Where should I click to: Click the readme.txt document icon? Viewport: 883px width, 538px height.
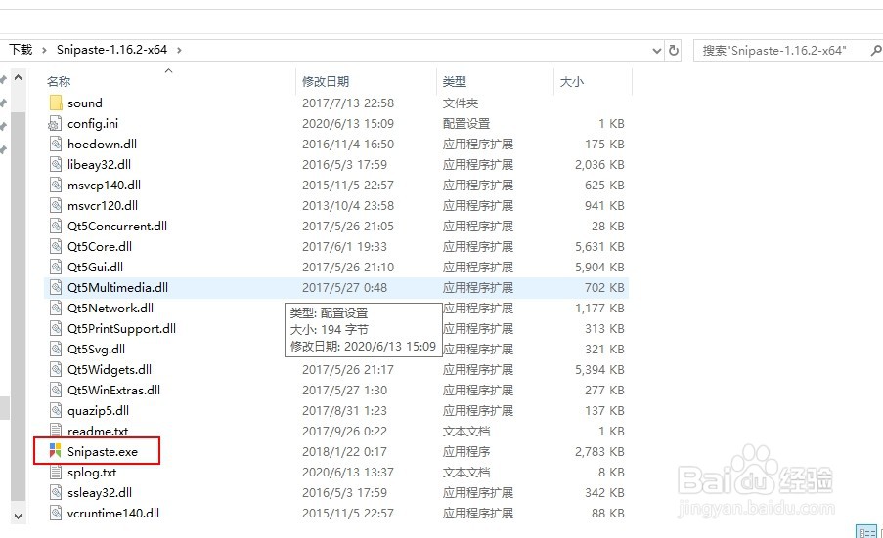pyautogui.click(x=55, y=432)
